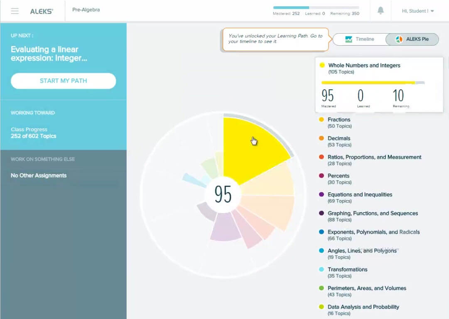
Task: Open Perimeters, Areas, and Volumes category
Action: tap(367, 291)
